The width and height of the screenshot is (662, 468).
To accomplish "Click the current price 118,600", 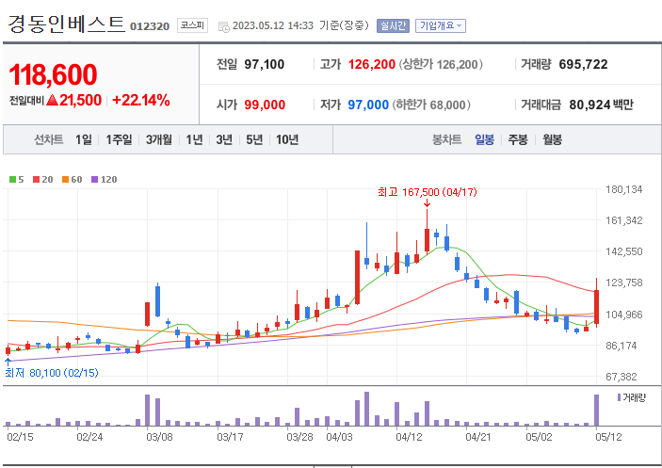I will click(53, 74).
